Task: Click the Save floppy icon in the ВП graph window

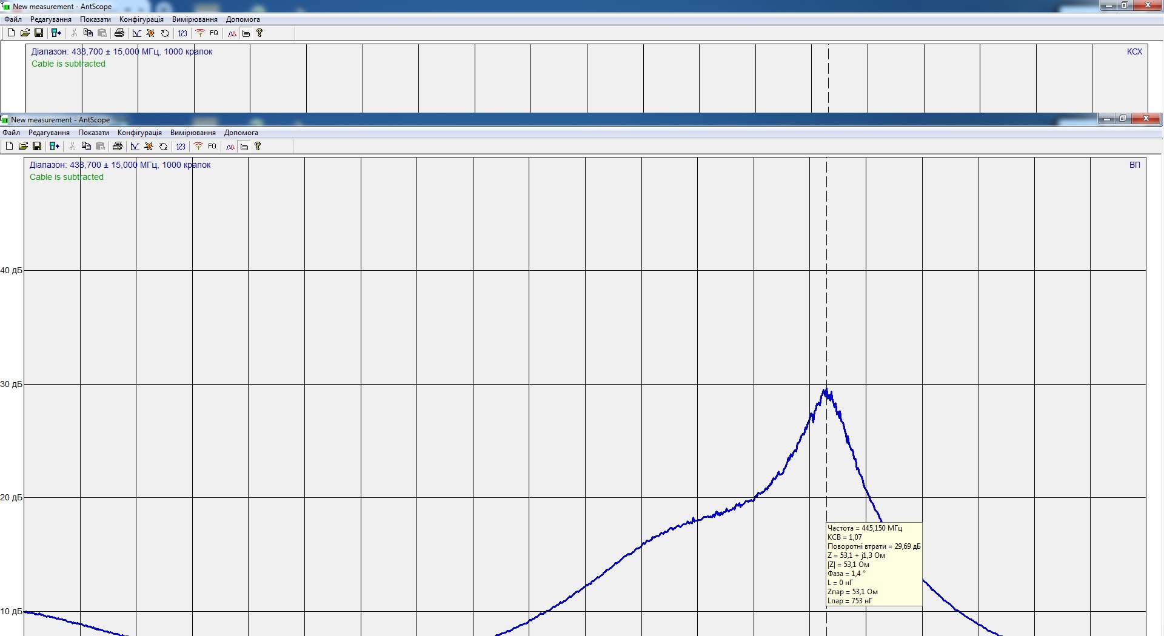Action: coord(37,146)
